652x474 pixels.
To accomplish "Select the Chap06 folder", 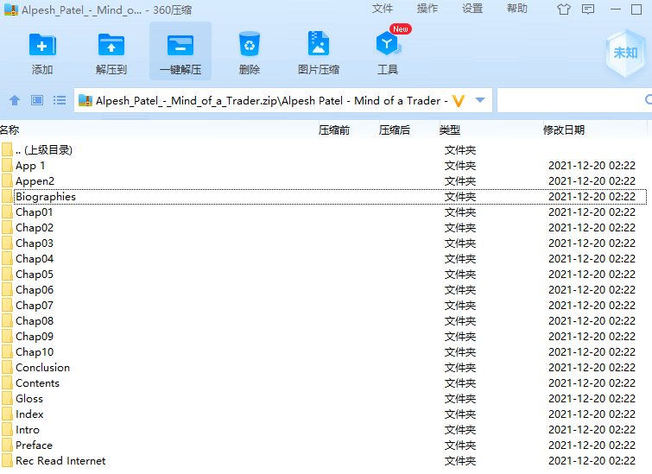I will [x=324, y=290].
